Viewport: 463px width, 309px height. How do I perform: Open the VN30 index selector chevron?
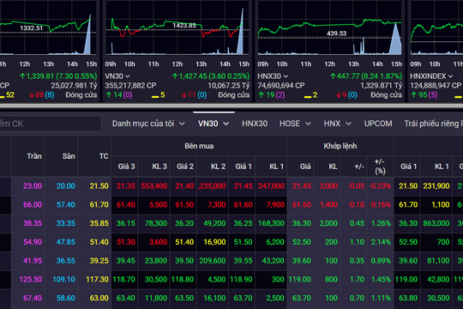point(128,76)
